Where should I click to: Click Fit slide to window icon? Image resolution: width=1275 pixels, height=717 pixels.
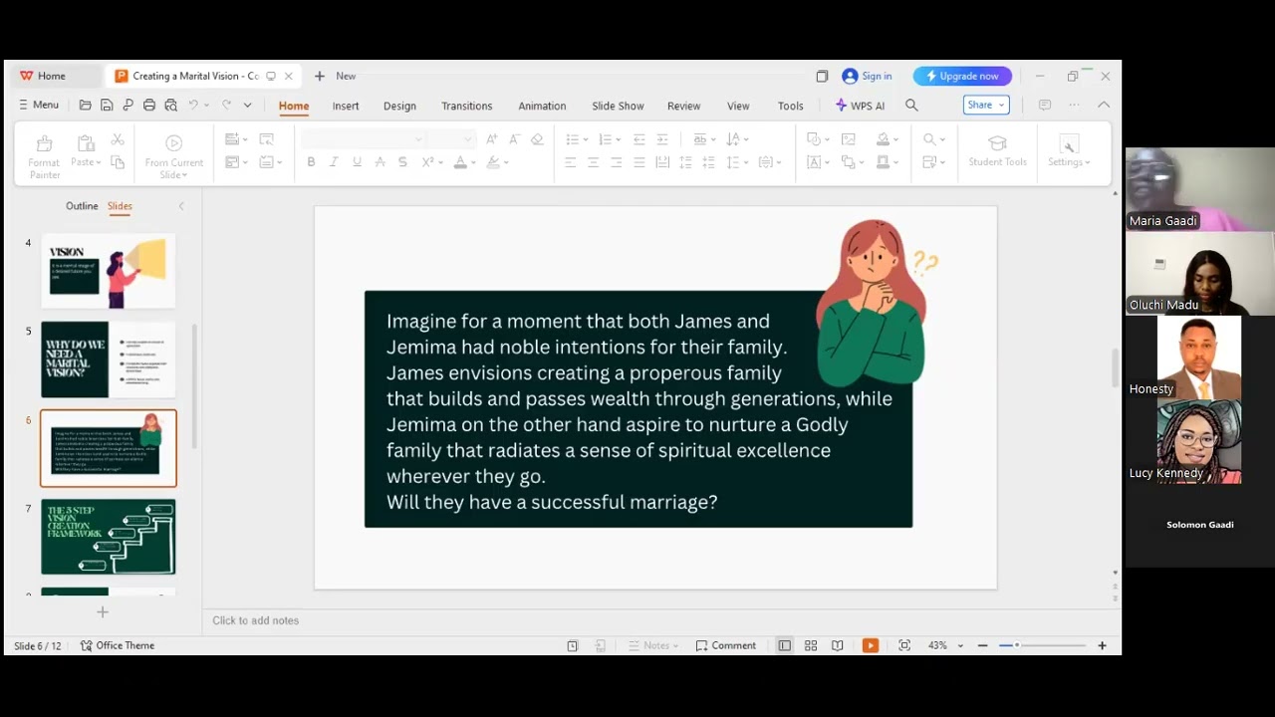(904, 645)
